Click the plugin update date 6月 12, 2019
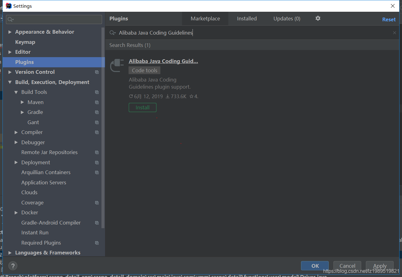402x277 pixels. coord(146,96)
